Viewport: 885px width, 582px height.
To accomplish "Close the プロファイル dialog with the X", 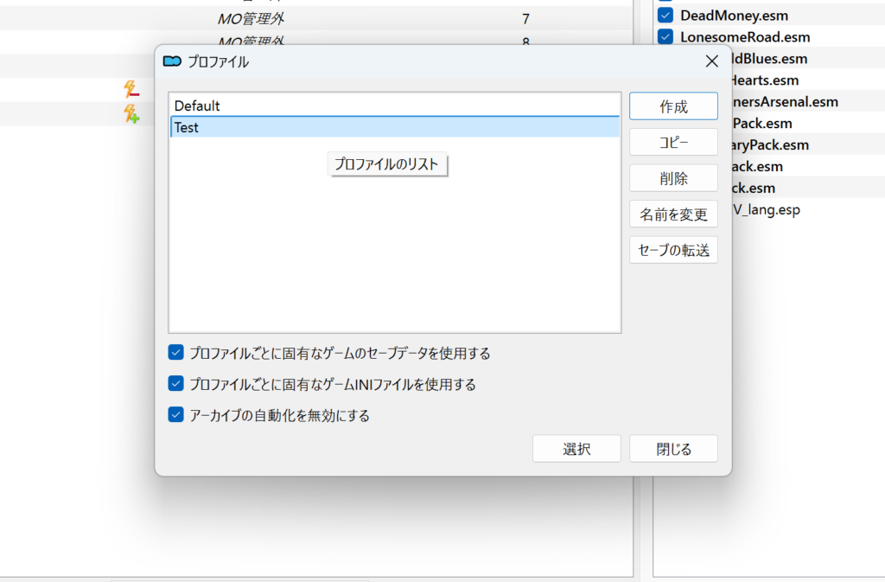I will pos(711,61).
